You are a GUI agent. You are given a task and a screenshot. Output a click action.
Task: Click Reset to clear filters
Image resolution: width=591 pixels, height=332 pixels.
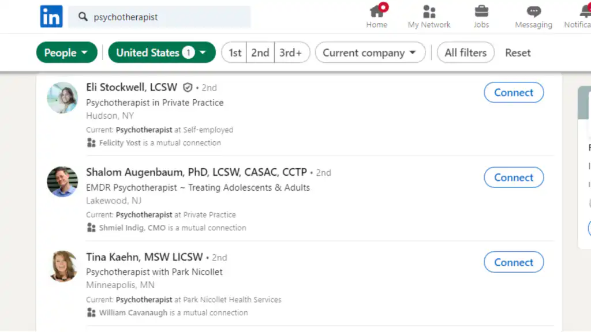click(517, 52)
